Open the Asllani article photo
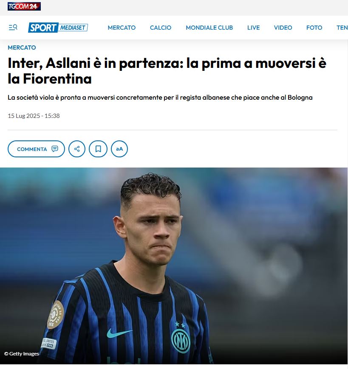The height and width of the screenshot is (369, 348). [x=174, y=266]
